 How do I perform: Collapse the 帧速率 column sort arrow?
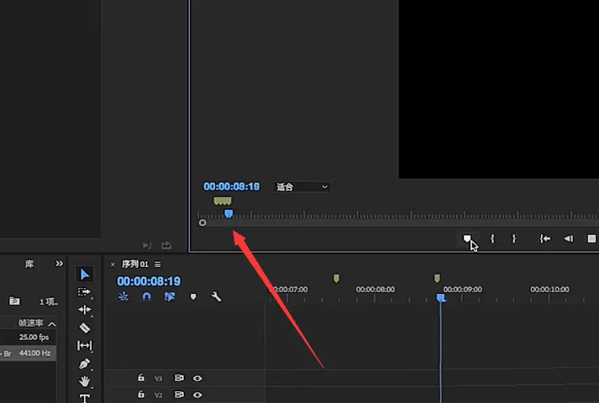[x=52, y=324]
